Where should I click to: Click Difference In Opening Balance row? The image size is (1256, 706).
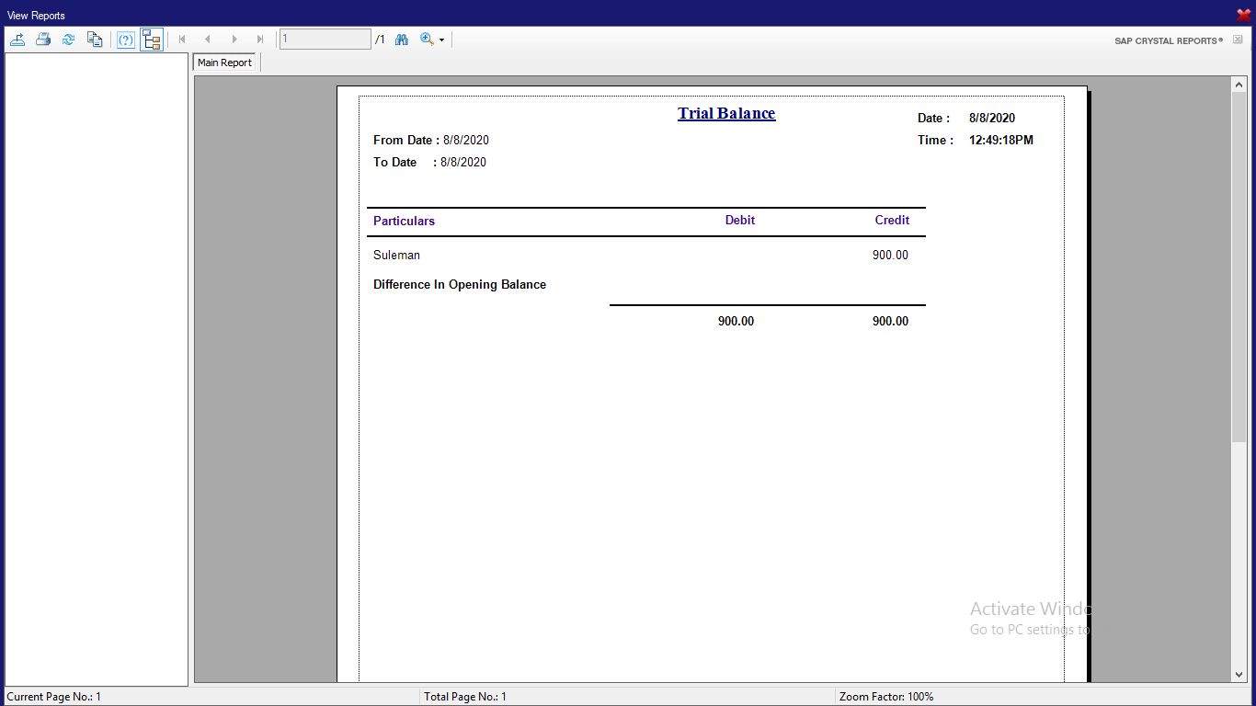click(x=460, y=285)
